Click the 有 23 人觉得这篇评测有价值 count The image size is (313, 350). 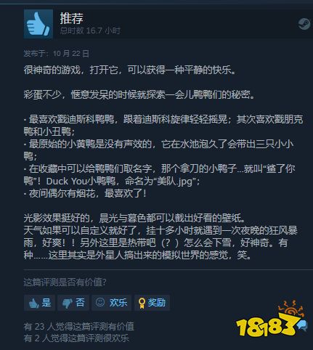coord(78,326)
